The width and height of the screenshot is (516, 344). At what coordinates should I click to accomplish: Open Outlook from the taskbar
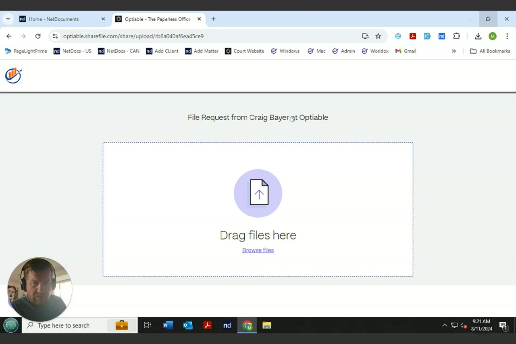[x=188, y=325]
